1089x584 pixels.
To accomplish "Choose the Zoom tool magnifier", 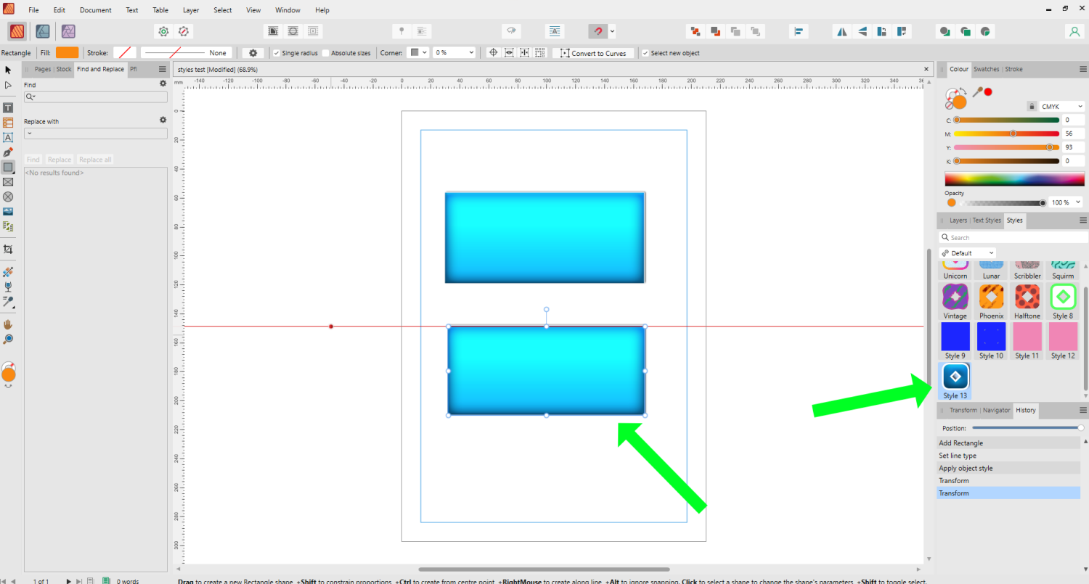I will [x=8, y=339].
